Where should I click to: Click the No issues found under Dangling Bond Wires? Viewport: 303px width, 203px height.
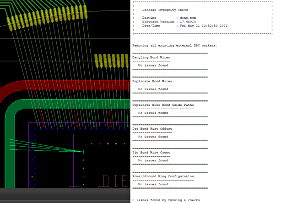click(x=154, y=66)
